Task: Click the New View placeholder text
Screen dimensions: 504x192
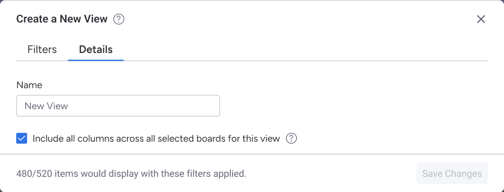Action: point(46,106)
